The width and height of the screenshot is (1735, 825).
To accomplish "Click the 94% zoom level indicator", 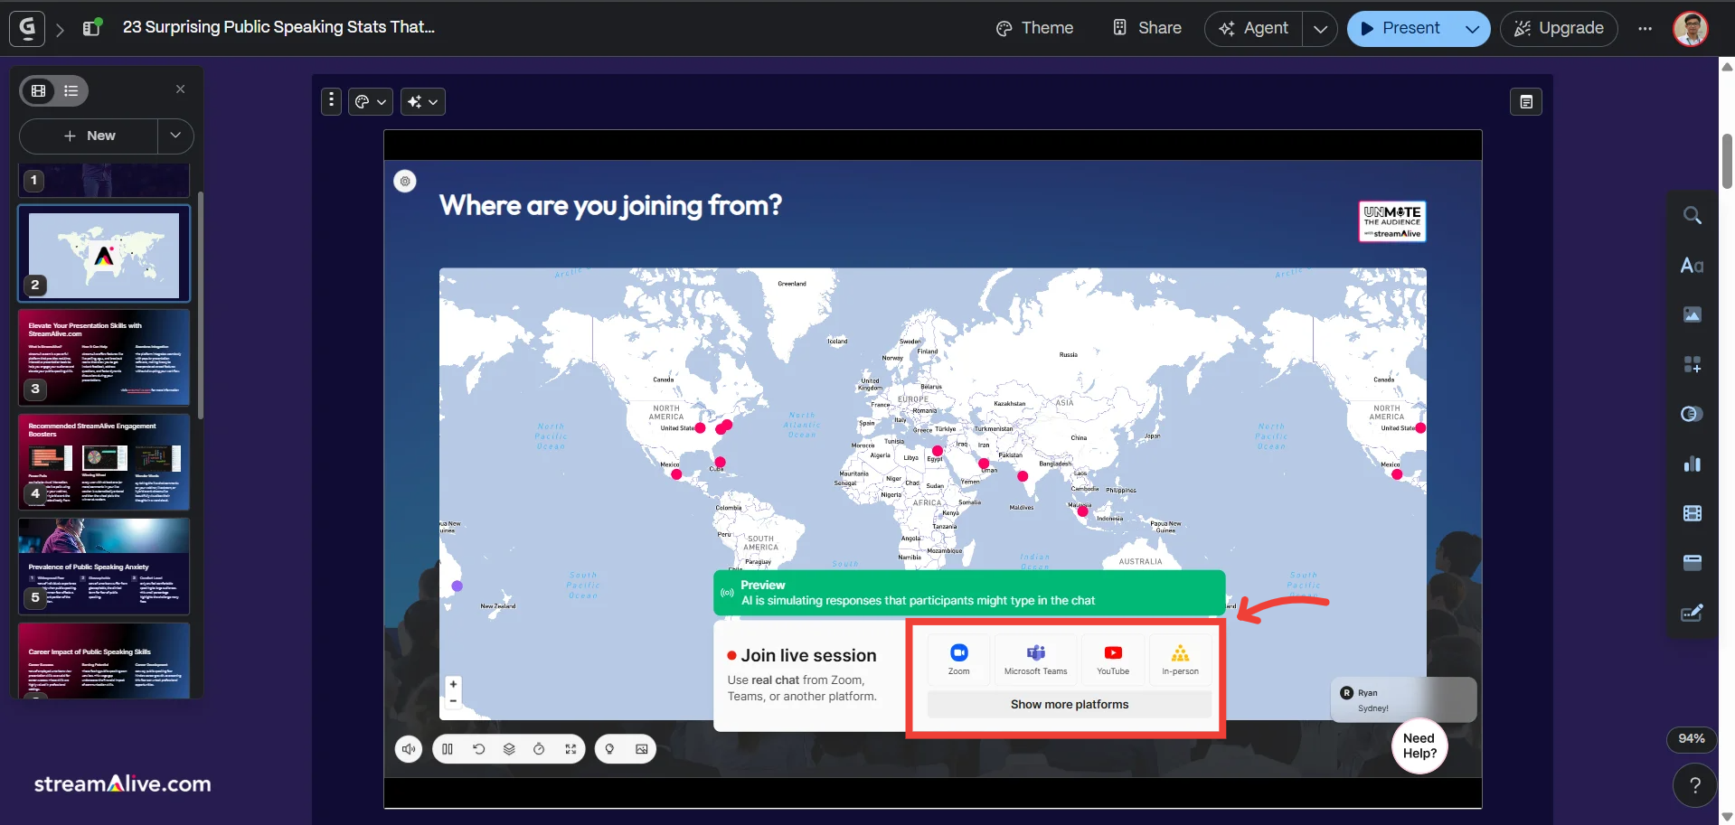I will (1692, 738).
